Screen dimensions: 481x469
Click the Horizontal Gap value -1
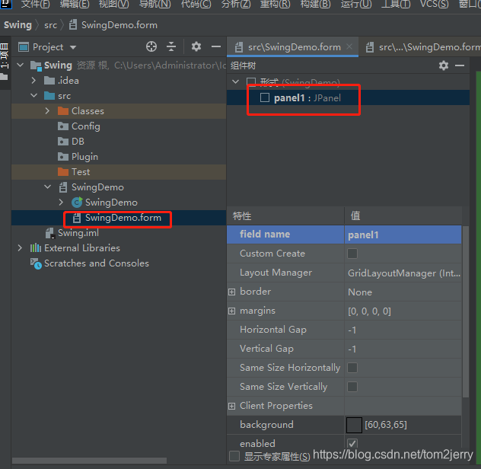coord(403,330)
